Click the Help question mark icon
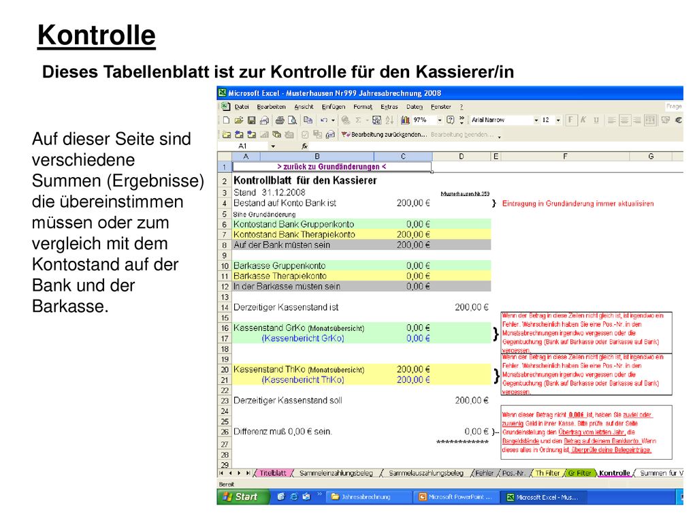697x523 pixels. click(x=451, y=120)
